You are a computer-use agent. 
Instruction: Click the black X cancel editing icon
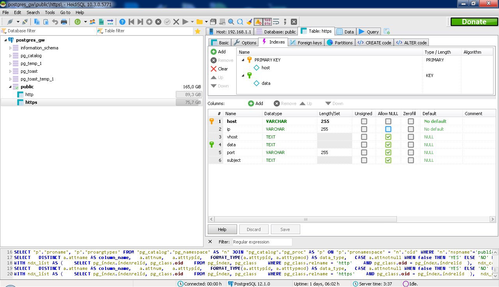[176, 22]
